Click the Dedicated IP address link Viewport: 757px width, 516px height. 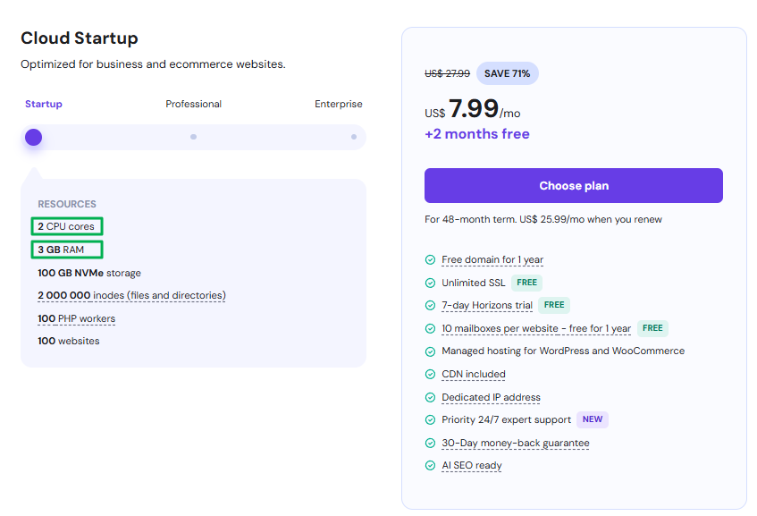(491, 397)
